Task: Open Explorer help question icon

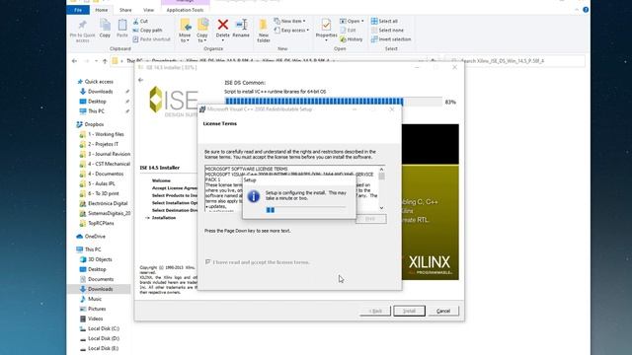Action: (586, 10)
